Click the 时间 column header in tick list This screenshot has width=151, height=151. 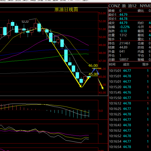112,64
